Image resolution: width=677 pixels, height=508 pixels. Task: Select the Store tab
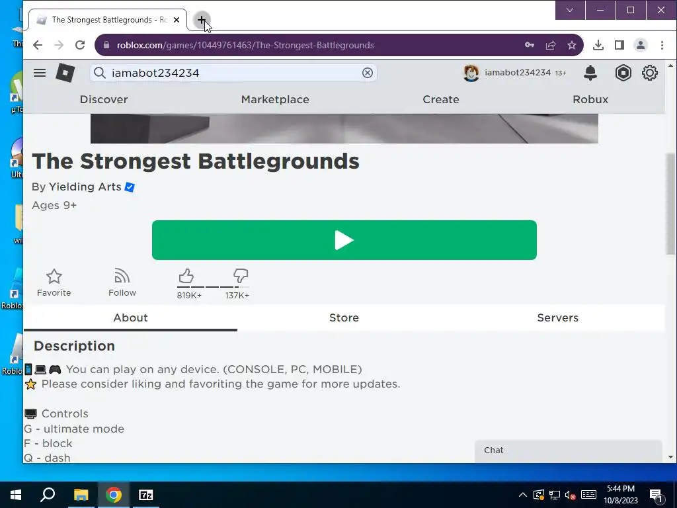click(x=344, y=317)
